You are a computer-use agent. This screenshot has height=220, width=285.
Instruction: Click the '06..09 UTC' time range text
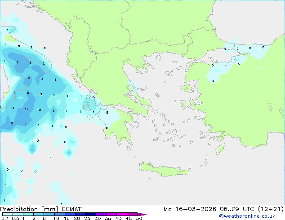click(237, 209)
